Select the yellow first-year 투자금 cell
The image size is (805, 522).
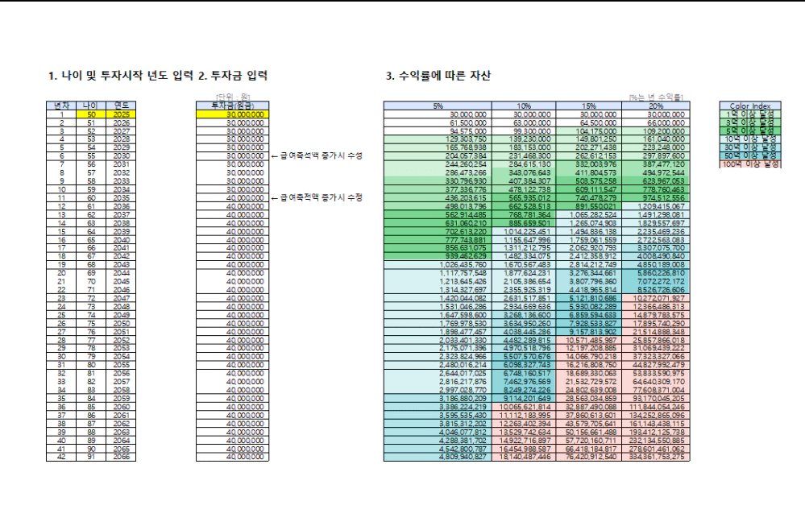(233, 114)
